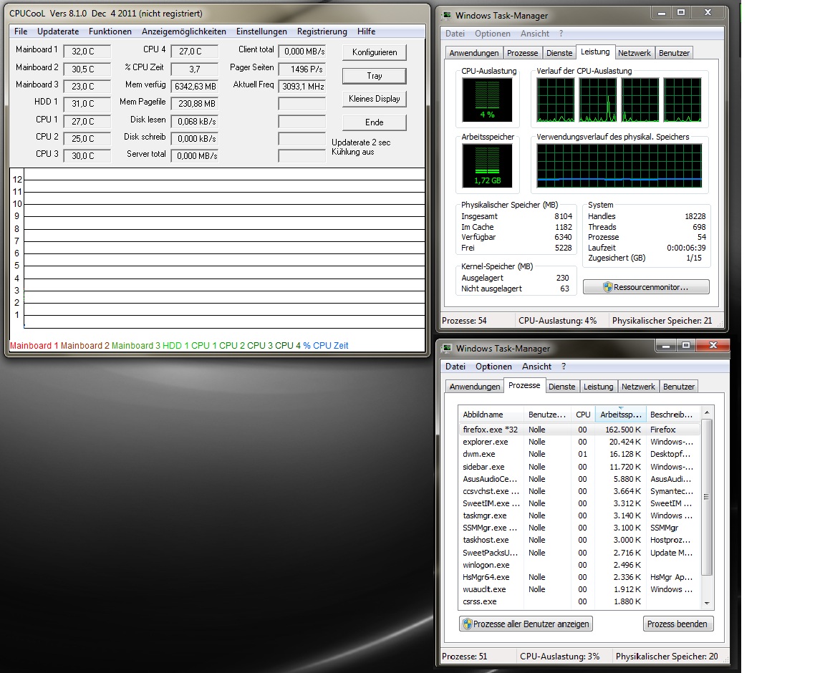The image size is (825, 673).
Task: Open Optionen menu in lower Task-Manager
Action: coord(493,367)
